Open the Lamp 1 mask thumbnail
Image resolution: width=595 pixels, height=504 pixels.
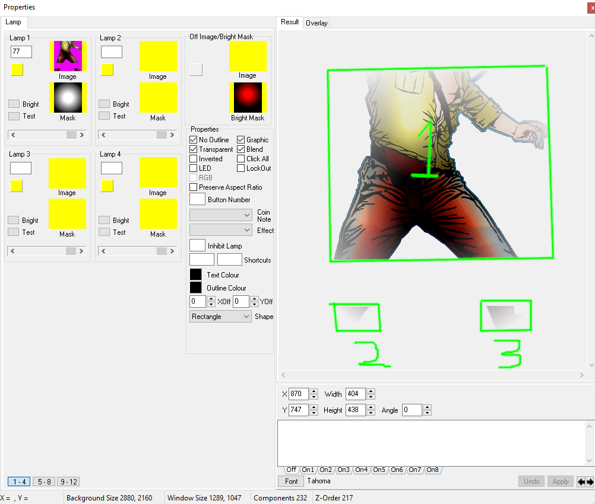tap(68, 97)
